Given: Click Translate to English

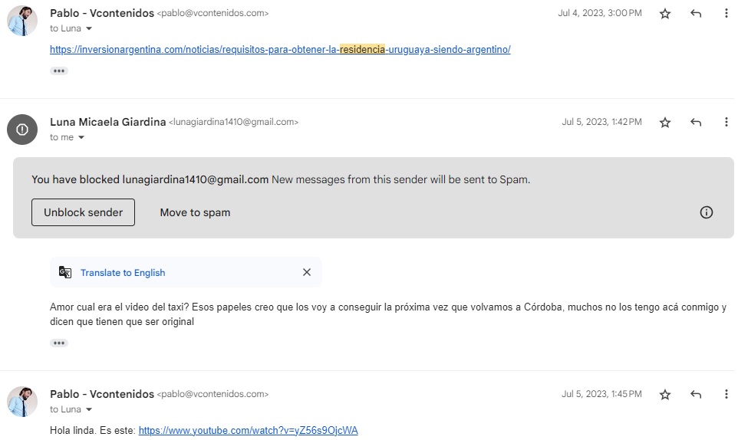Looking at the screenshot, I should tap(123, 273).
